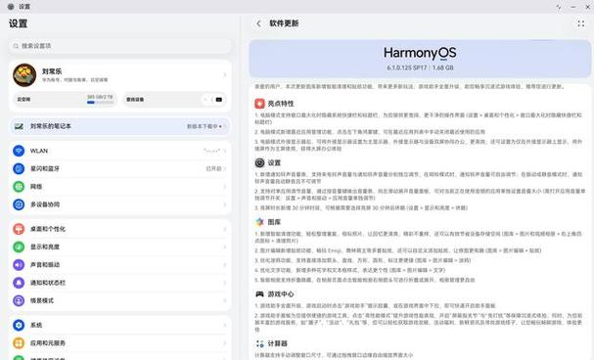Click the 图库 section heading text
This screenshot has height=360, width=594.
click(x=274, y=222)
